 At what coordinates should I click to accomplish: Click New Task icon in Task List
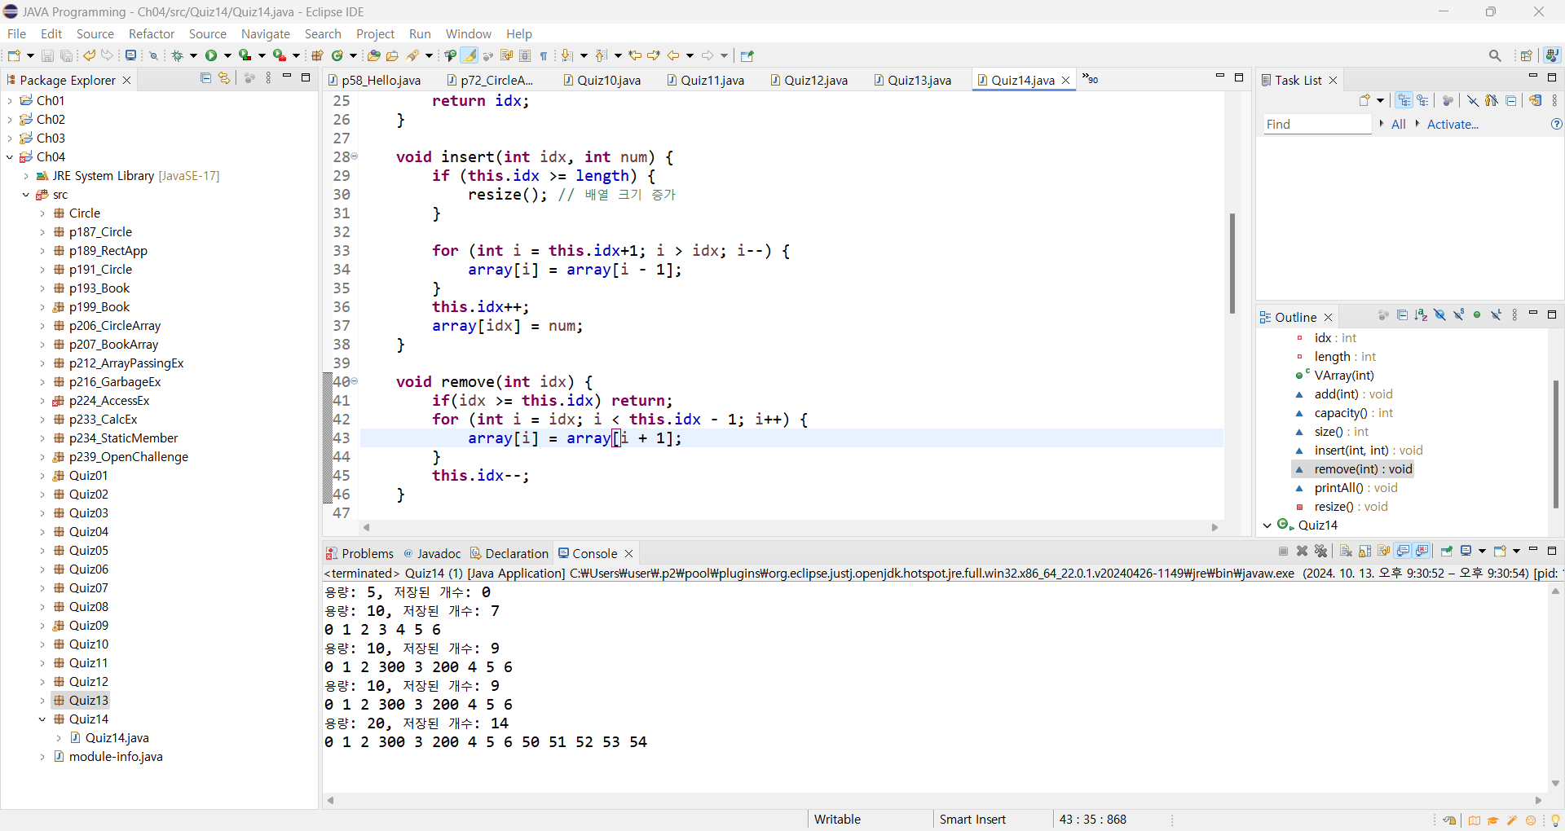click(1364, 100)
